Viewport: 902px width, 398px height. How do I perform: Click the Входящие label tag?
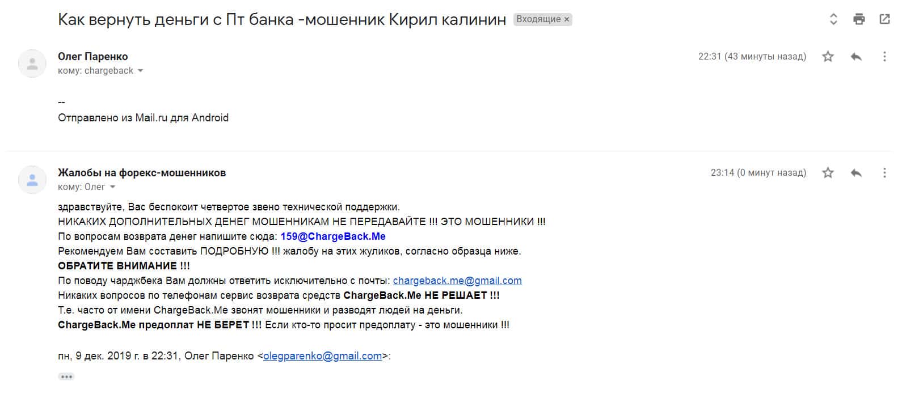pyautogui.click(x=538, y=19)
